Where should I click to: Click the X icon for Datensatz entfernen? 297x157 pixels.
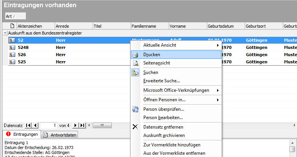pos(135,127)
